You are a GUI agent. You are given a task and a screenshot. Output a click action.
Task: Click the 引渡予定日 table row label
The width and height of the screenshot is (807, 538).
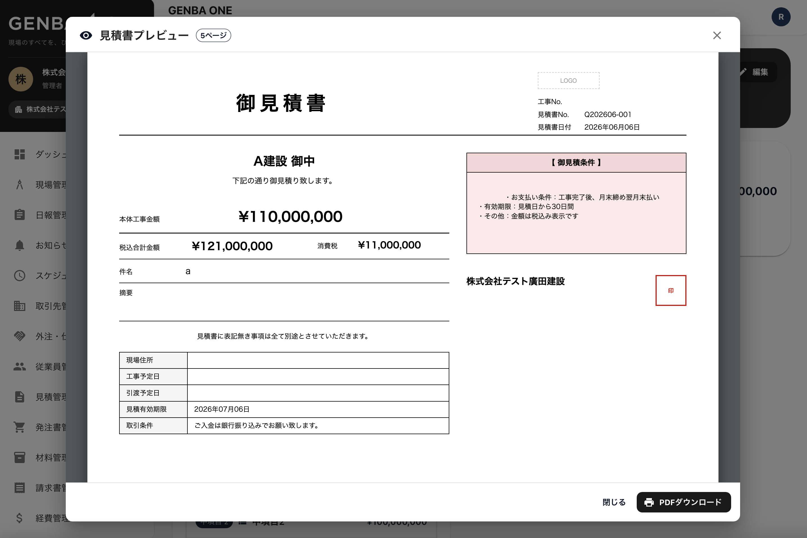(x=143, y=393)
